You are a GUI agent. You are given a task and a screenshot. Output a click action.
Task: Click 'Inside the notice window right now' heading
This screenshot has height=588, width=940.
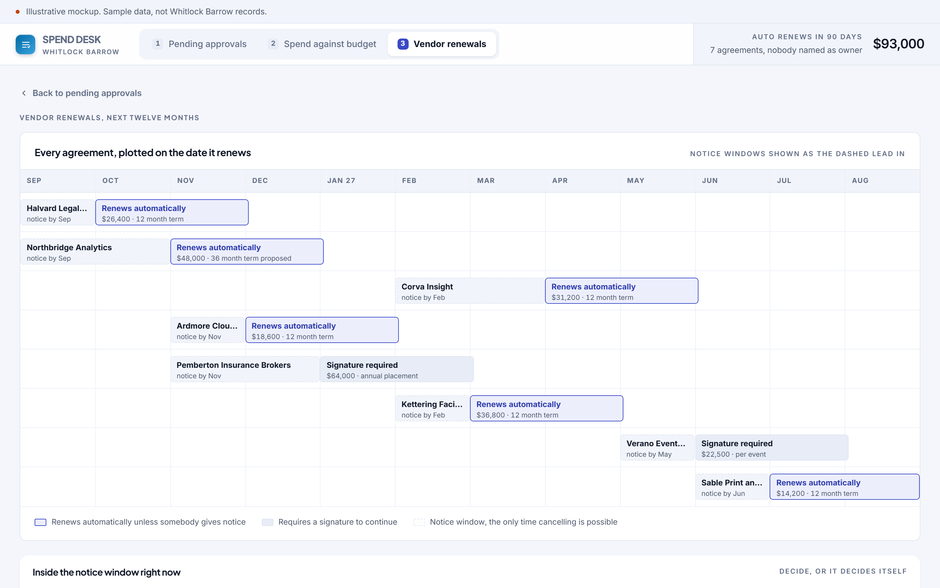coord(106,572)
